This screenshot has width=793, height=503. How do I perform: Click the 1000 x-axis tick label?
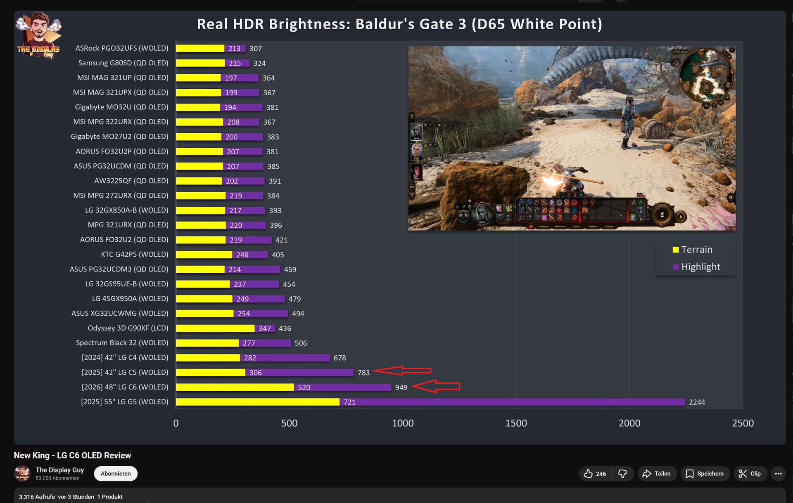click(x=403, y=423)
